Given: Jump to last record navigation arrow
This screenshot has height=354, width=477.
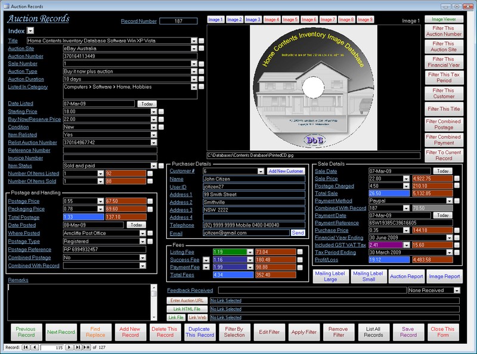Looking at the screenshot, I should click(78, 347).
